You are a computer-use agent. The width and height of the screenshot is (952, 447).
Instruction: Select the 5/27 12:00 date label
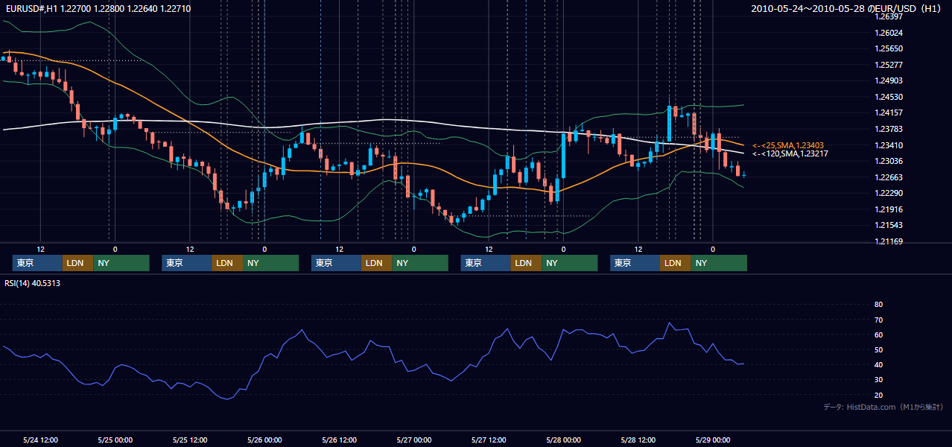pos(488,440)
